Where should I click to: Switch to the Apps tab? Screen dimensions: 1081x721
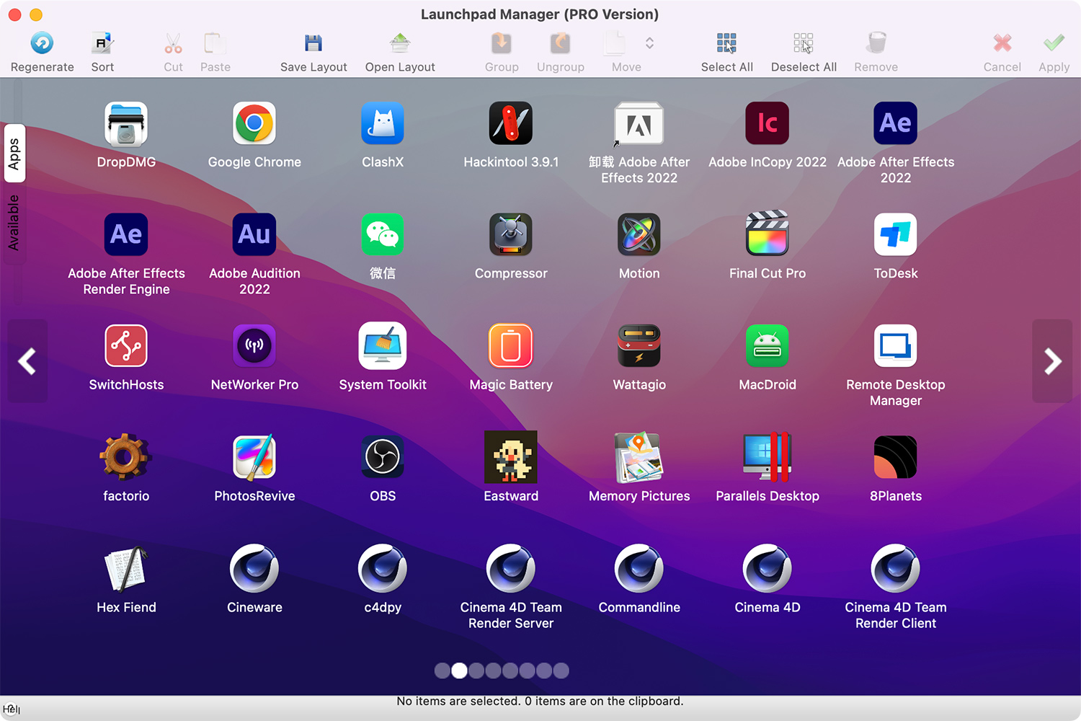click(x=14, y=153)
